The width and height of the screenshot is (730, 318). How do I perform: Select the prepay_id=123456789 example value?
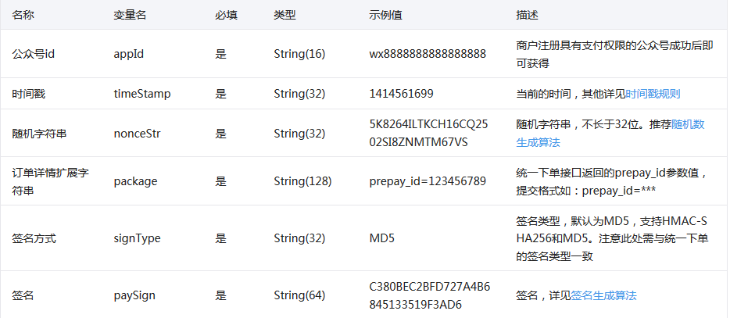point(428,181)
